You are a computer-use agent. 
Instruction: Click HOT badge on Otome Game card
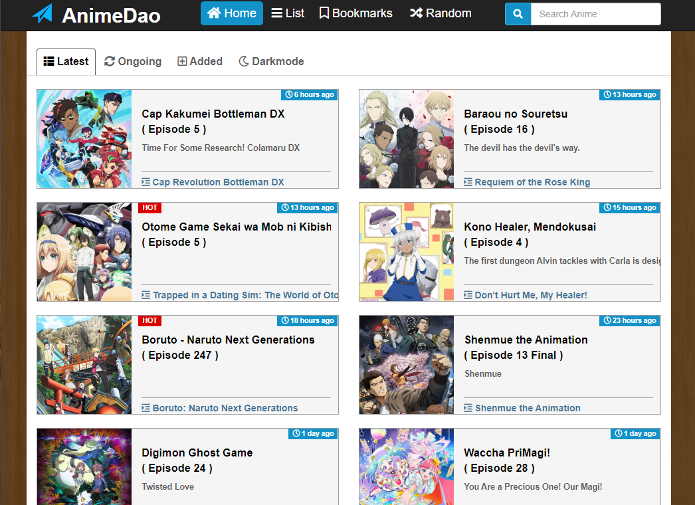149,208
